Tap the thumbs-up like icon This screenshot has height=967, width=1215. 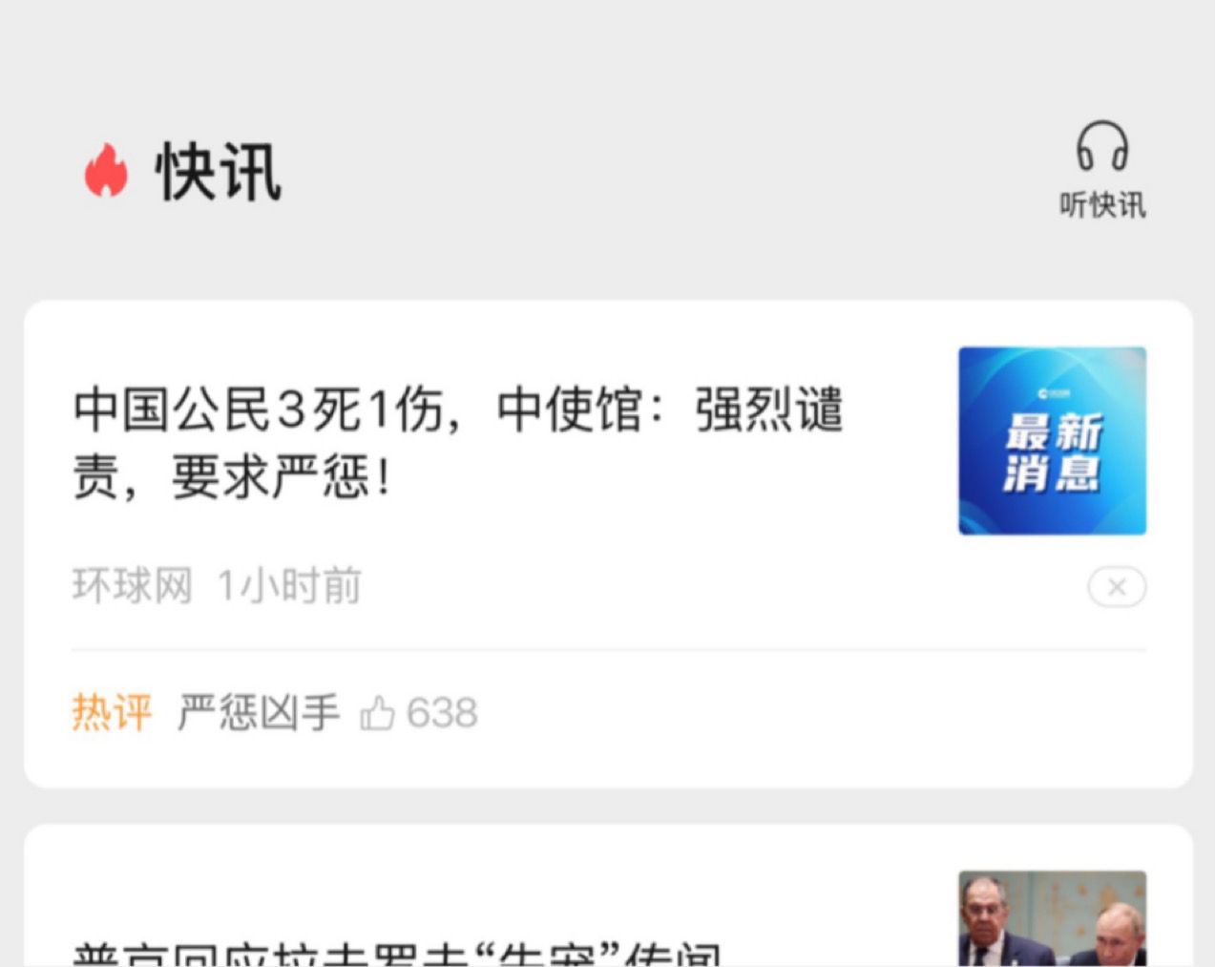tap(377, 713)
